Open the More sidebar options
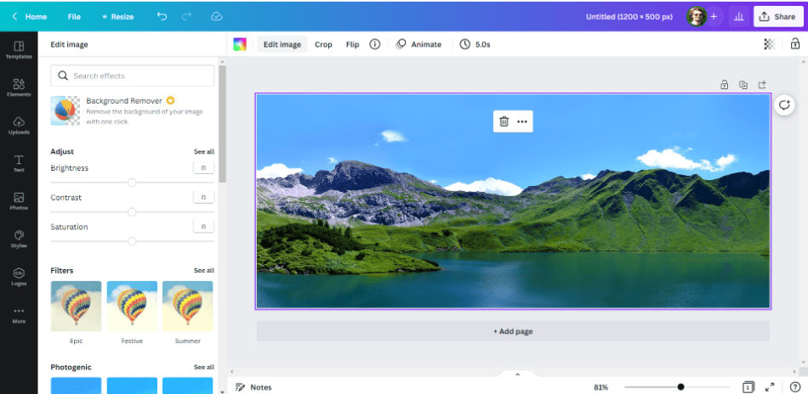The height and width of the screenshot is (394, 808). click(19, 315)
